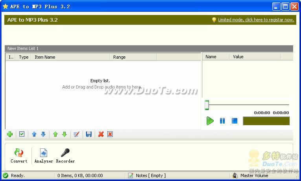Screen dimensions: 301x181
Task: Click the Master Volume speaker icon
Action: pos(235,175)
